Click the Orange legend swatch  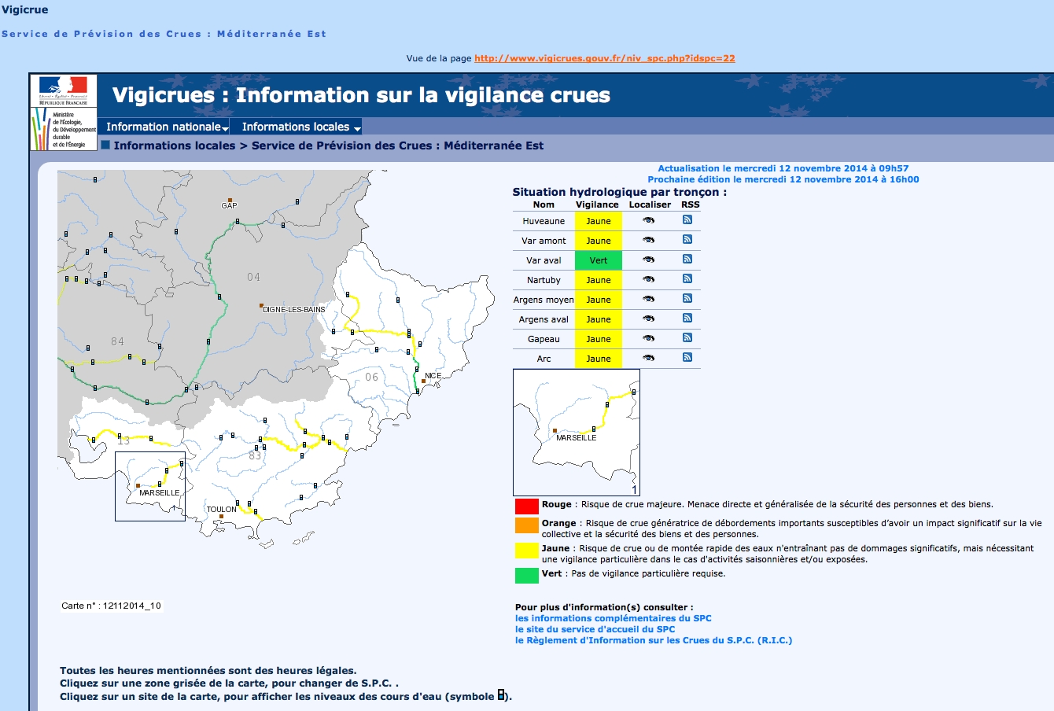pyautogui.click(x=527, y=525)
